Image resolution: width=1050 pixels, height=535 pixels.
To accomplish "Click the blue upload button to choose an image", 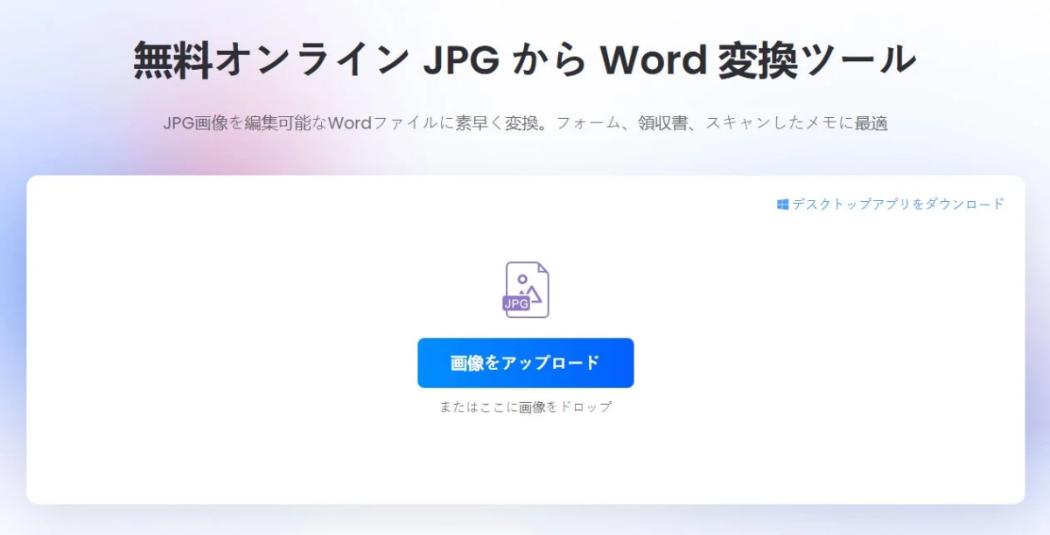I will [526, 362].
